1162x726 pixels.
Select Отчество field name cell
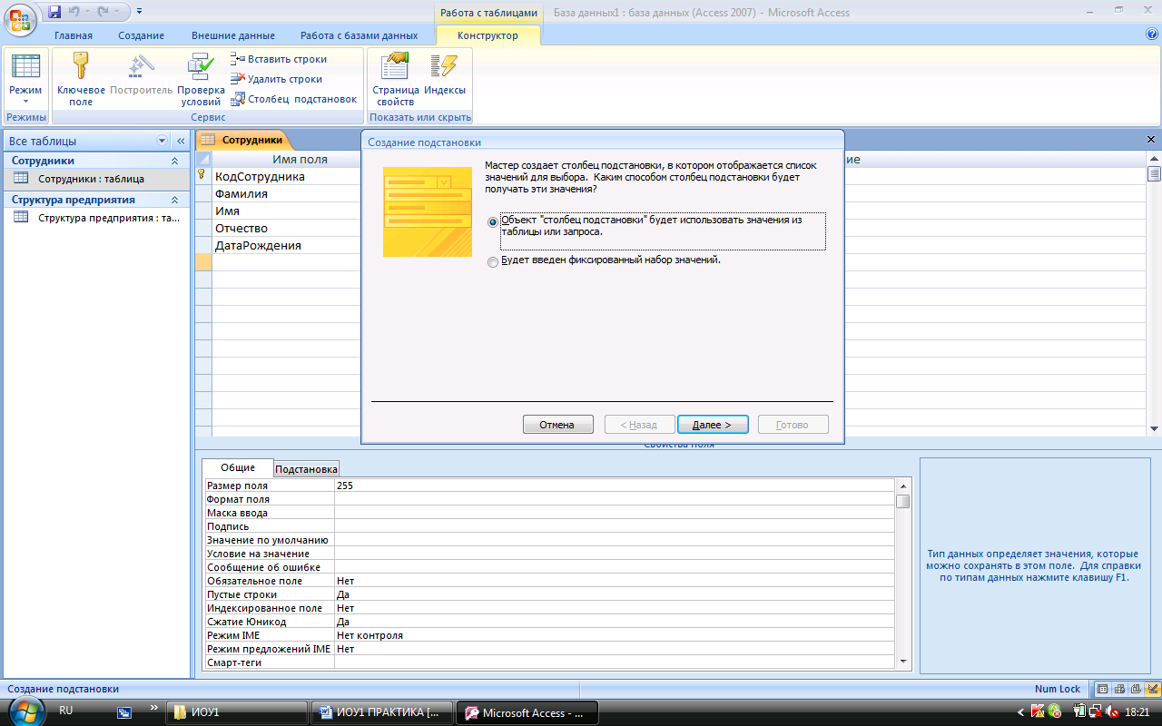(288, 228)
